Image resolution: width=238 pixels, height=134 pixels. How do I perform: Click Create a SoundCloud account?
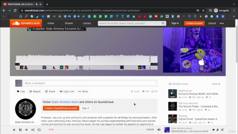(61, 108)
